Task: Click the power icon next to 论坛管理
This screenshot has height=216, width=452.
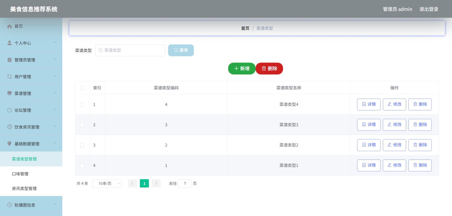Action: 9,110
